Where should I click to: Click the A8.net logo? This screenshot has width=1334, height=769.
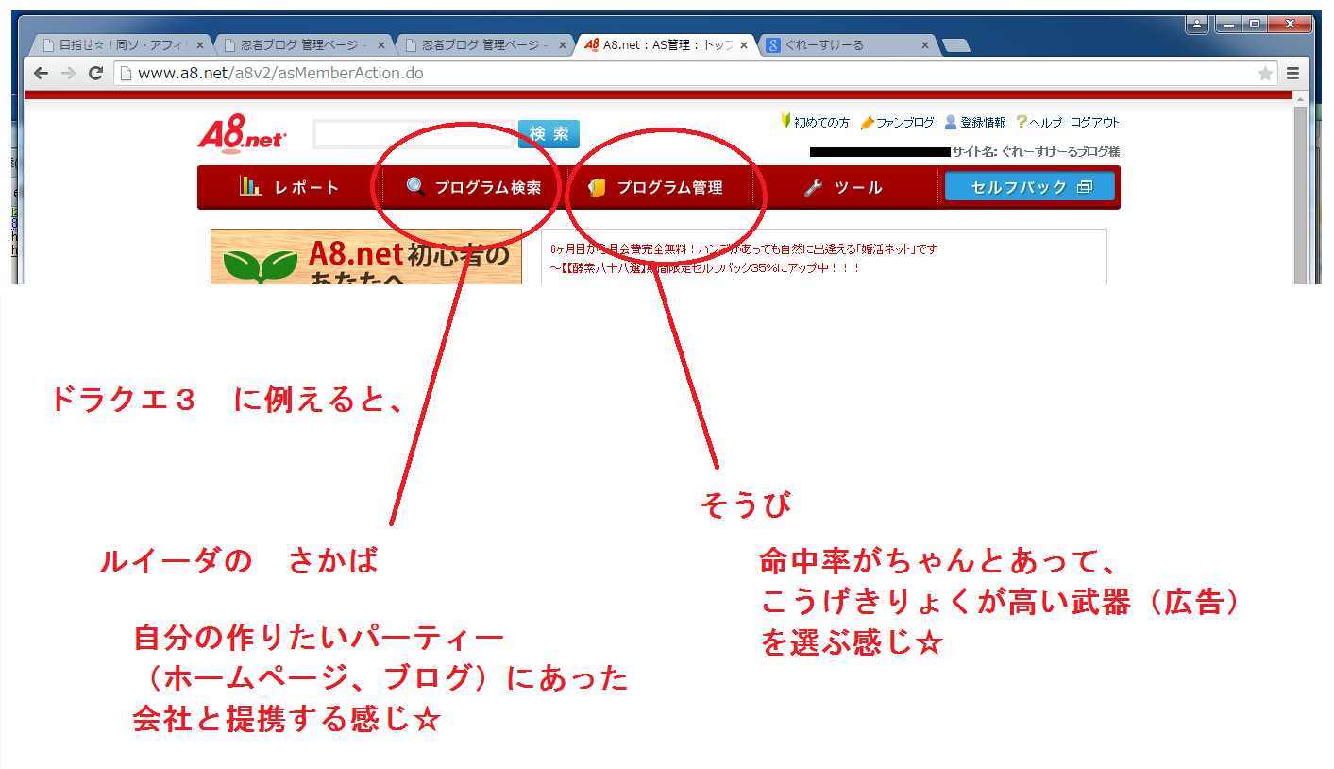point(243,133)
